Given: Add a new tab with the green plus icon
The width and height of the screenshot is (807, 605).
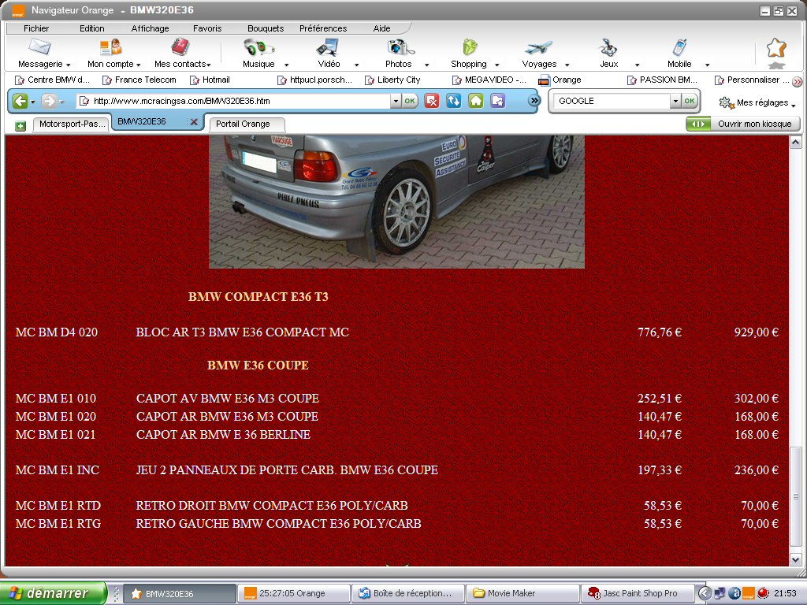Looking at the screenshot, I should tap(20, 125).
